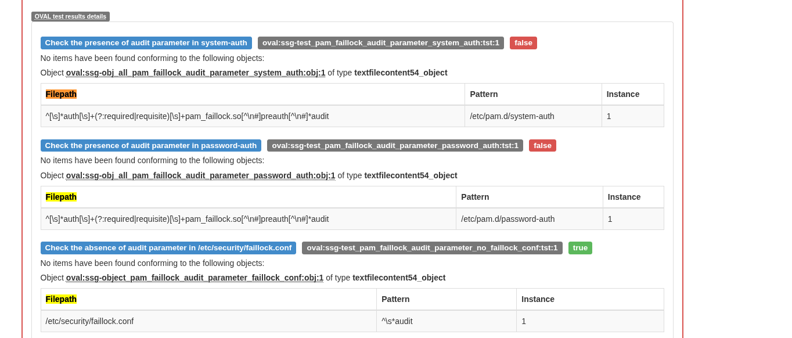Click the "OVAL test results details" label
This screenshot has width=792, height=338.
(70, 16)
